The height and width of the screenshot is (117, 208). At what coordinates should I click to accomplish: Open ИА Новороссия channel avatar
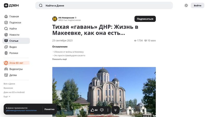55,19
